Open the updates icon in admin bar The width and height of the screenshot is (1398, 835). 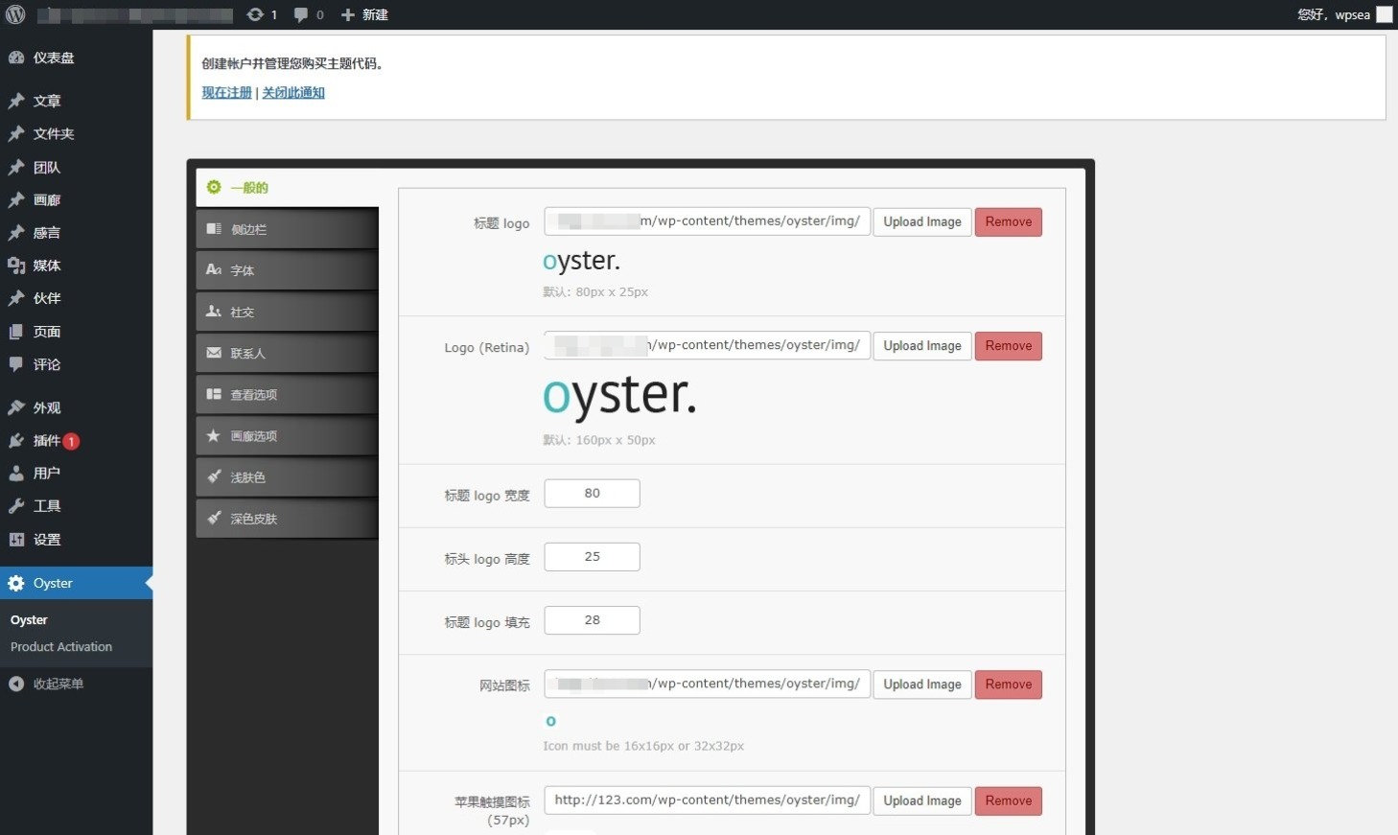pos(255,14)
